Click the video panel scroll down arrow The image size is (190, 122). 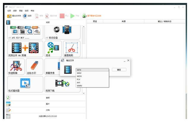click(x=84, y=94)
